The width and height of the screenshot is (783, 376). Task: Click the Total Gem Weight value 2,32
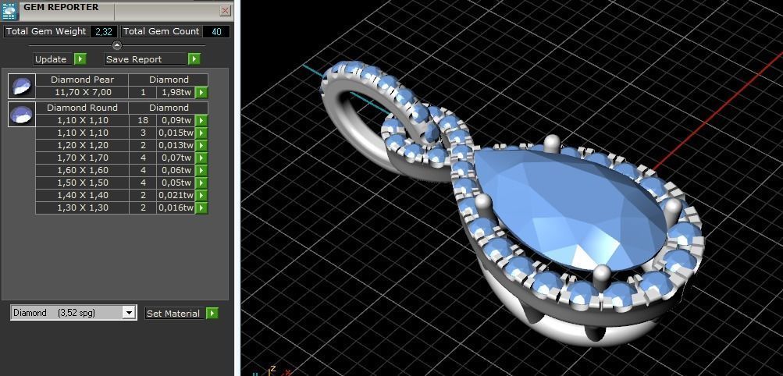104,31
